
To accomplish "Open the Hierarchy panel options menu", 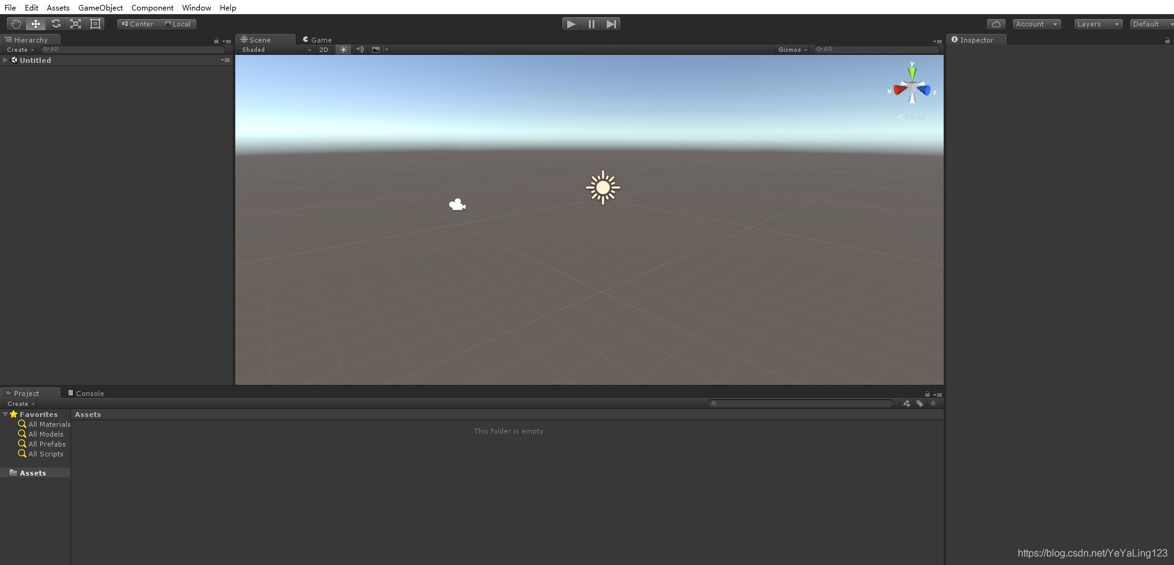I will coord(227,41).
